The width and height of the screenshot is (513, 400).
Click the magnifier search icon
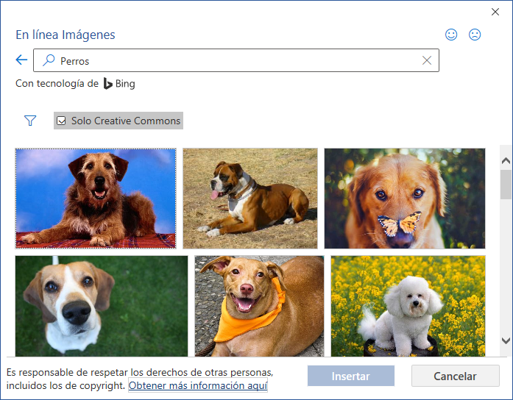(x=49, y=61)
